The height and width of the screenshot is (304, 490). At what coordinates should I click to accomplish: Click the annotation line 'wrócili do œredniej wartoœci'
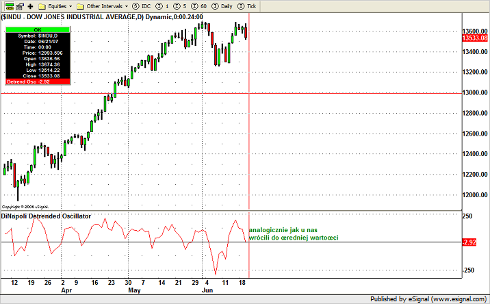[x=294, y=238]
